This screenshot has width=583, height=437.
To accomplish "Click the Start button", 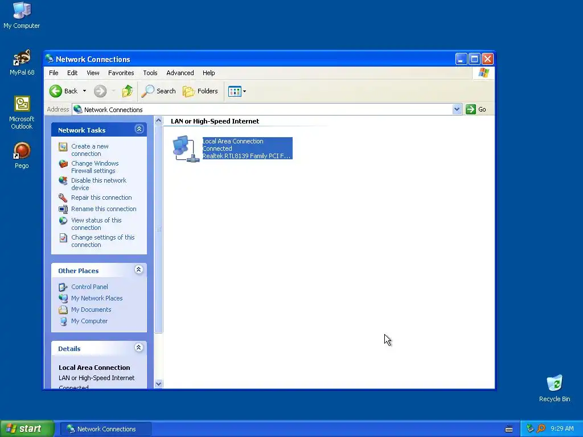I will click(27, 429).
